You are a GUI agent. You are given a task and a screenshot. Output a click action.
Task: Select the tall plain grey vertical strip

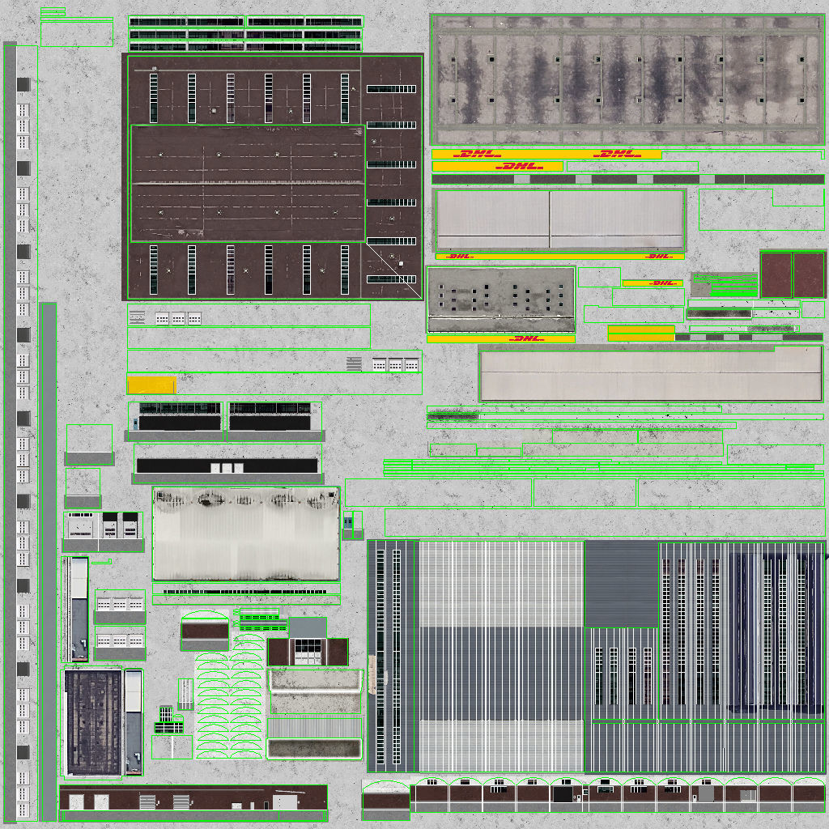(x=49, y=562)
